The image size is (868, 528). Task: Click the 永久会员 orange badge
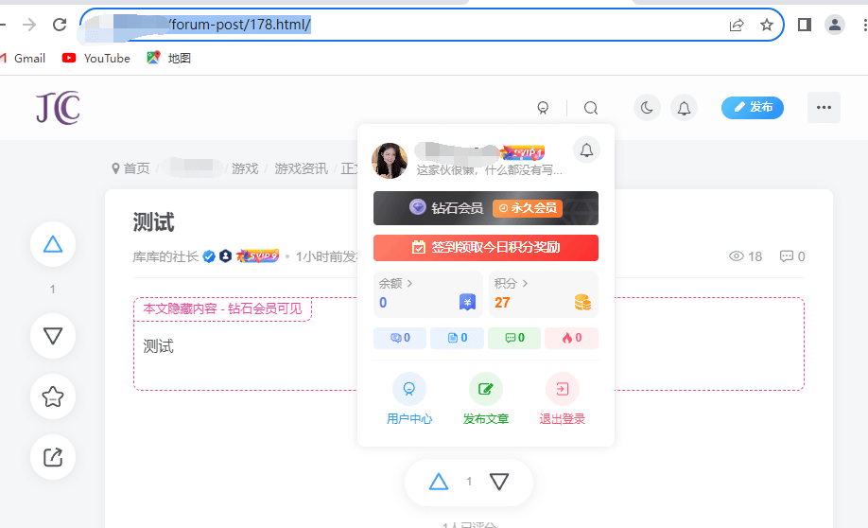coord(528,208)
